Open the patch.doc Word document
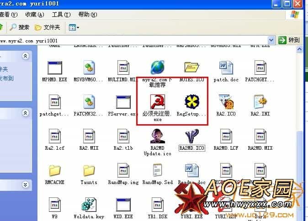 226,68
